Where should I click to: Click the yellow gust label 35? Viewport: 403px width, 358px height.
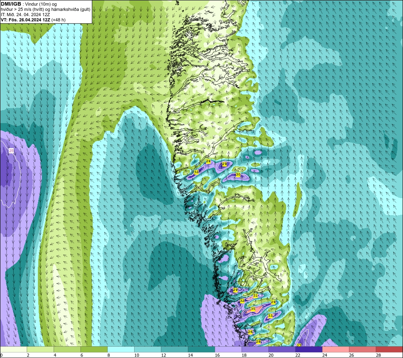(x=253, y=309)
